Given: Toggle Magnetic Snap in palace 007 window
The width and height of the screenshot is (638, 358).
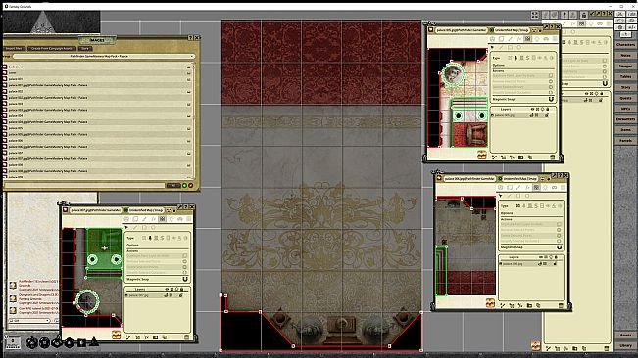Looking at the screenshot, I should [x=185, y=279].
